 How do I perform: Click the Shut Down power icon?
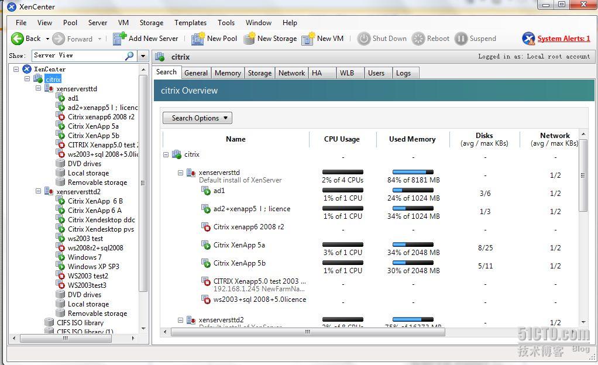pos(364,39)
